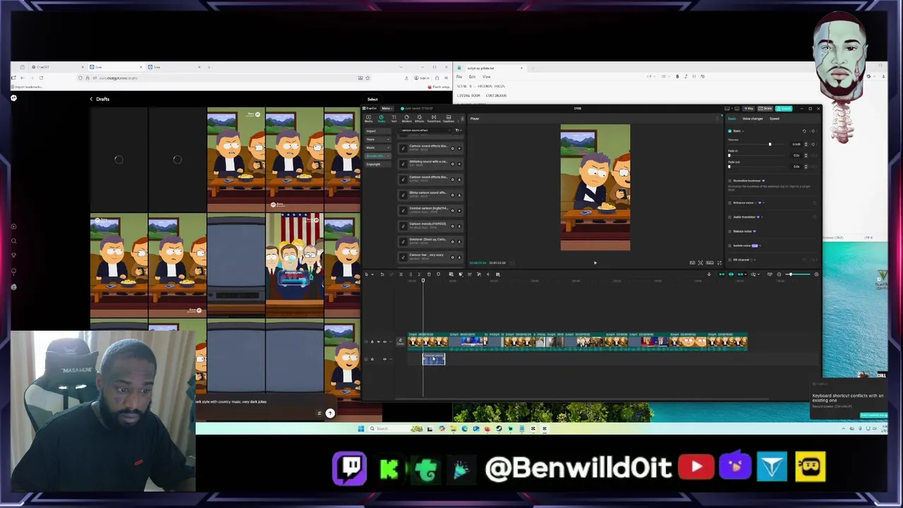The height and width of the screenshot is (508, 903).
Task: Open the Transitions panel
Action: (434, 119)
